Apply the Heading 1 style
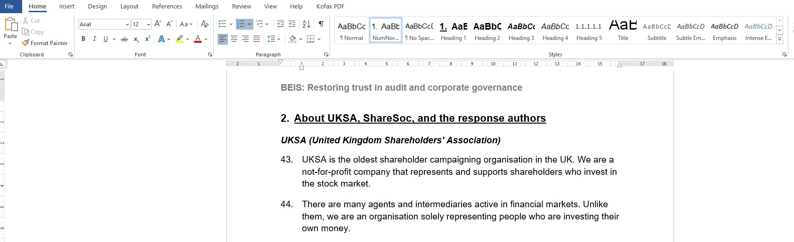794x242 pixels. click(x=454, y=31)
